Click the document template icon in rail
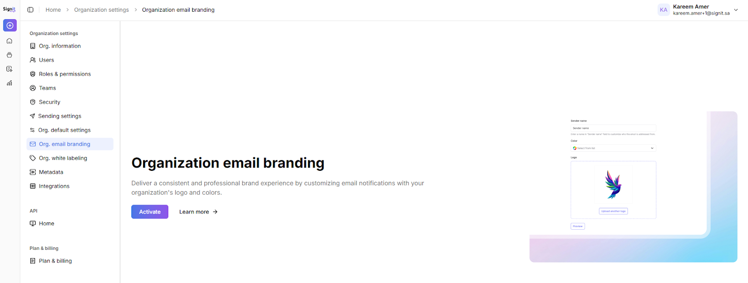 [x=9, y=69]
